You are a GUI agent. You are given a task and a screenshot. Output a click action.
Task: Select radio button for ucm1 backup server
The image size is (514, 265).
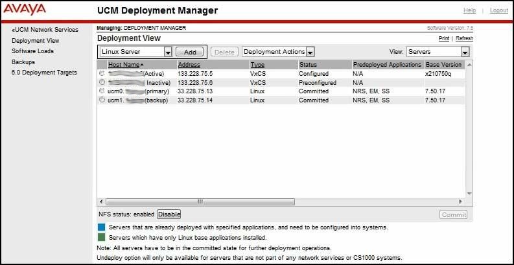click(x=102, y=100)
